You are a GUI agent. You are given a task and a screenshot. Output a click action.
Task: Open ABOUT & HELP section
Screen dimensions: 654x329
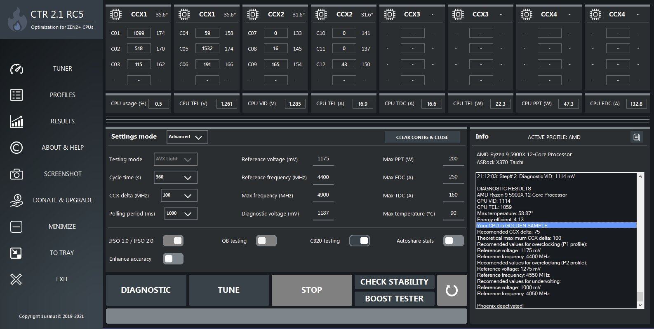(63, 148)
